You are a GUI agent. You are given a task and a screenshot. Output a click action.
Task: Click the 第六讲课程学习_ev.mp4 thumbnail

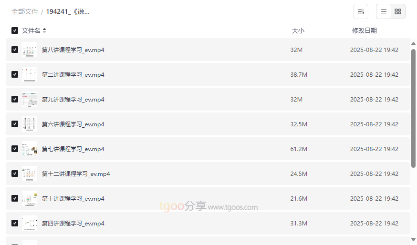(x=30, y=124)
